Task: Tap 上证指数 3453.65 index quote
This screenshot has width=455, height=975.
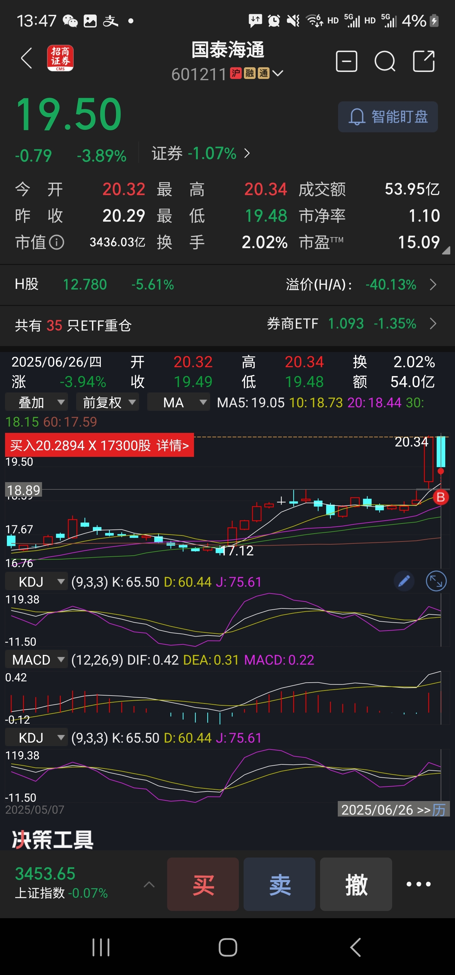Action: pos(61,884)
